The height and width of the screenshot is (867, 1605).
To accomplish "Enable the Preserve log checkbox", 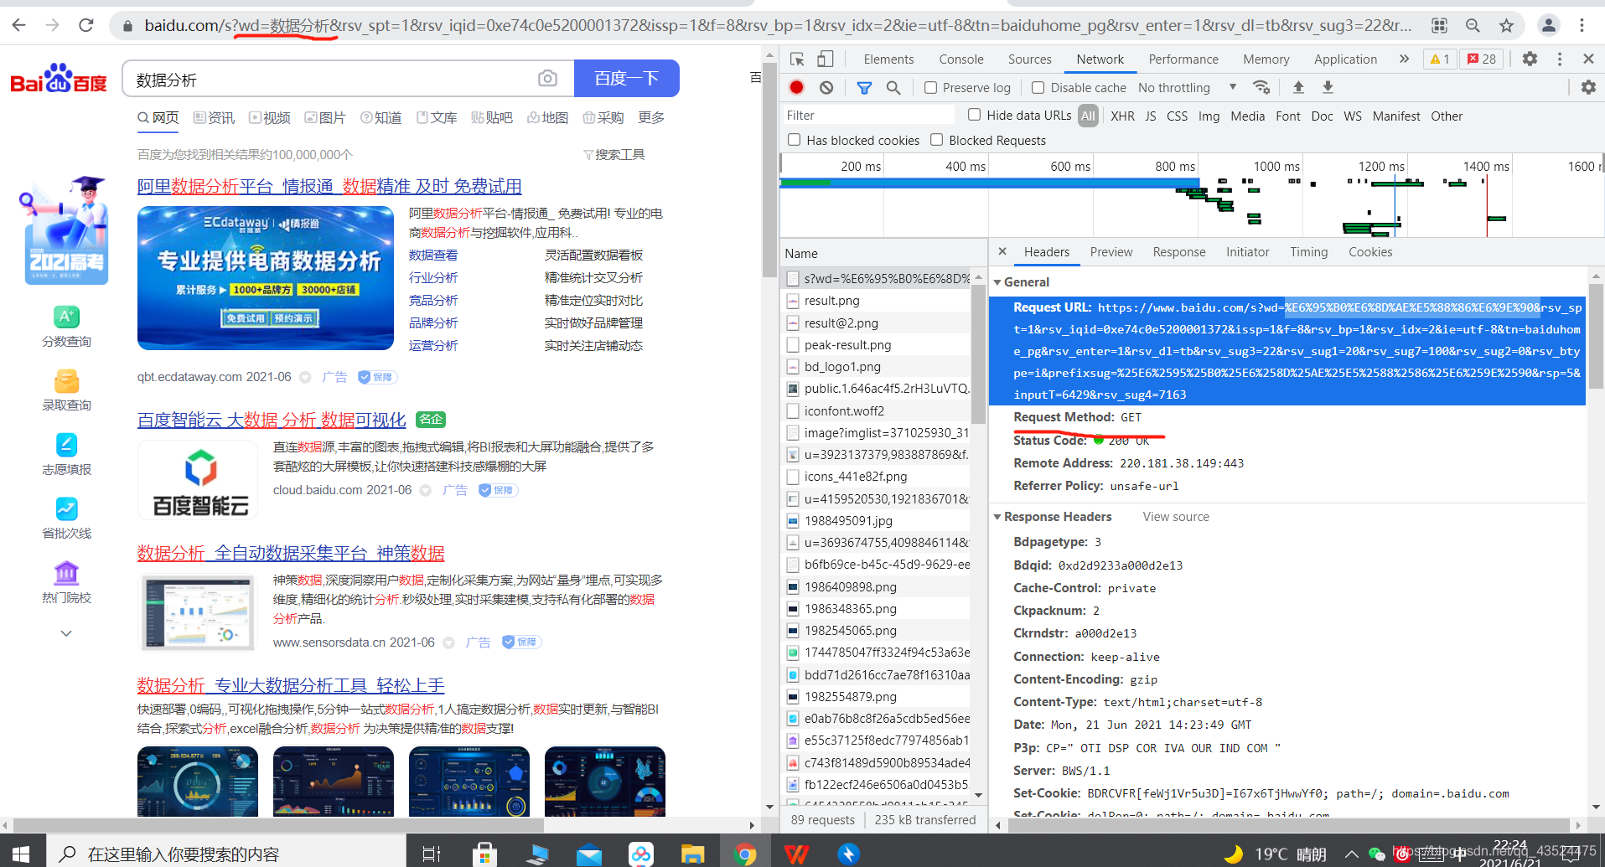I will coord(930,87).
